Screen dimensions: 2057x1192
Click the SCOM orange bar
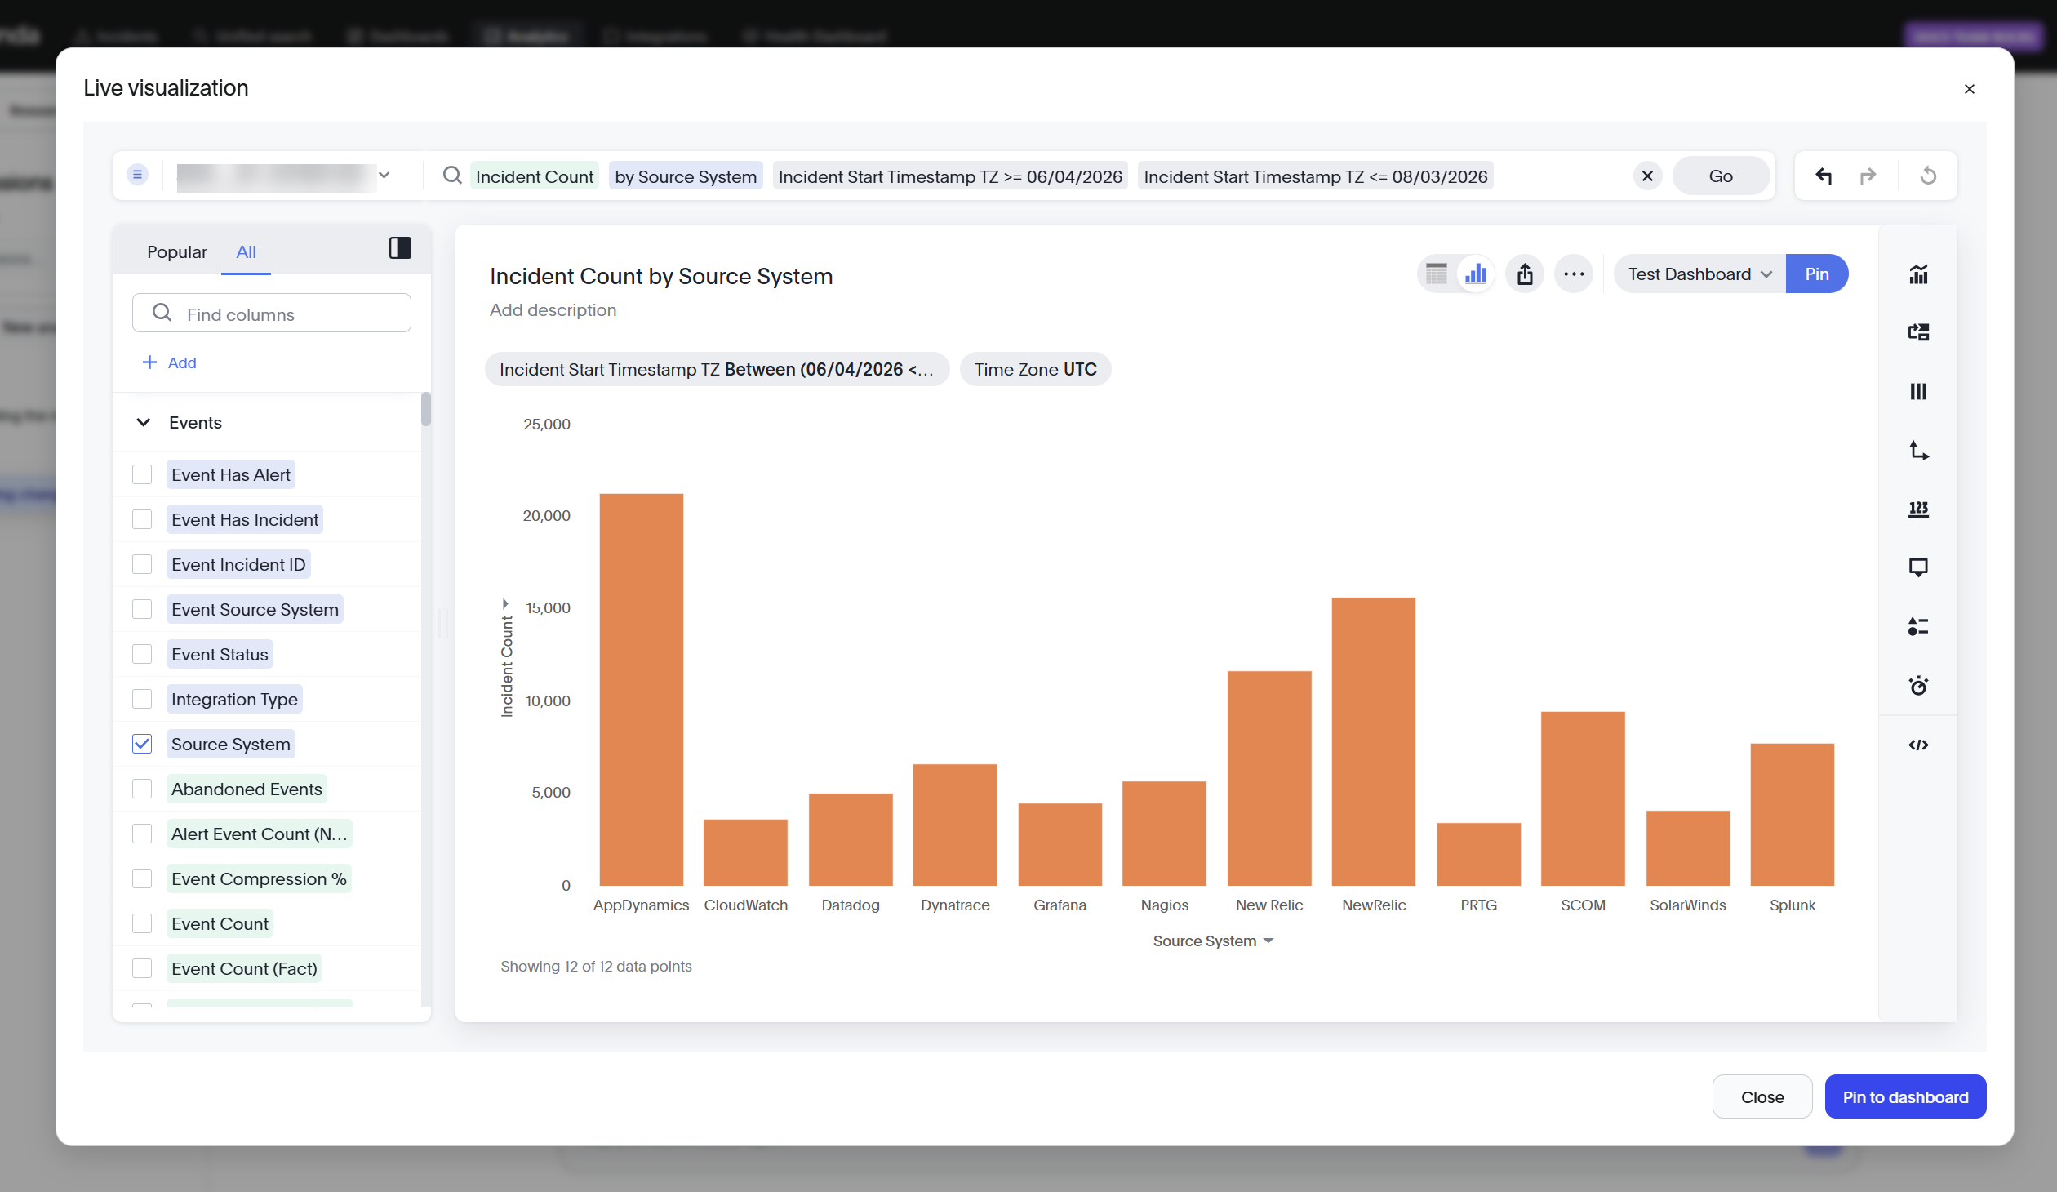pos(1583,798)
